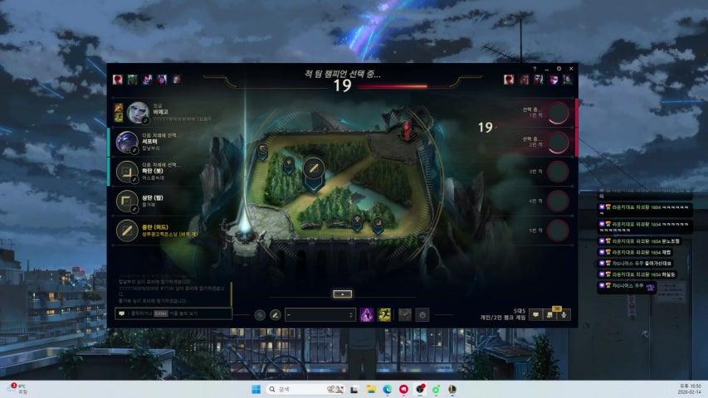The width and height of the screenshot is (708, 398).
Task: Open the client settings gear
Action: (x=559, y=69)
